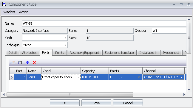
Task: Clear Points cell with the X icon
Action: point(139,77)
